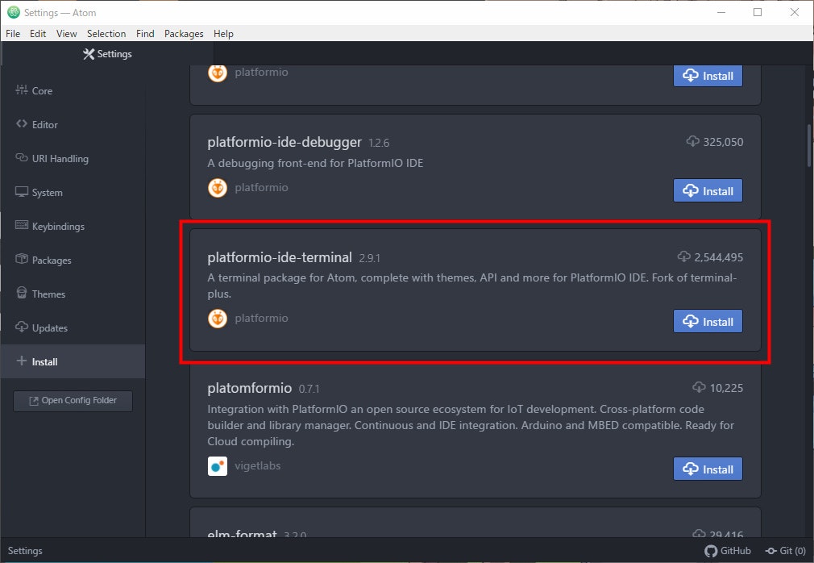Install the platomformio package

pyautogui.click(x=708, y=469)
